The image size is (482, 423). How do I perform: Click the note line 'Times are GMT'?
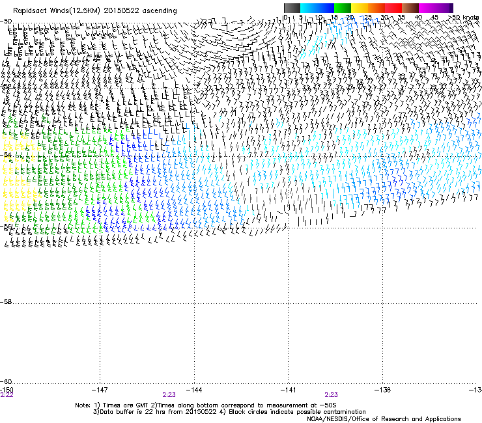[126, 405]
